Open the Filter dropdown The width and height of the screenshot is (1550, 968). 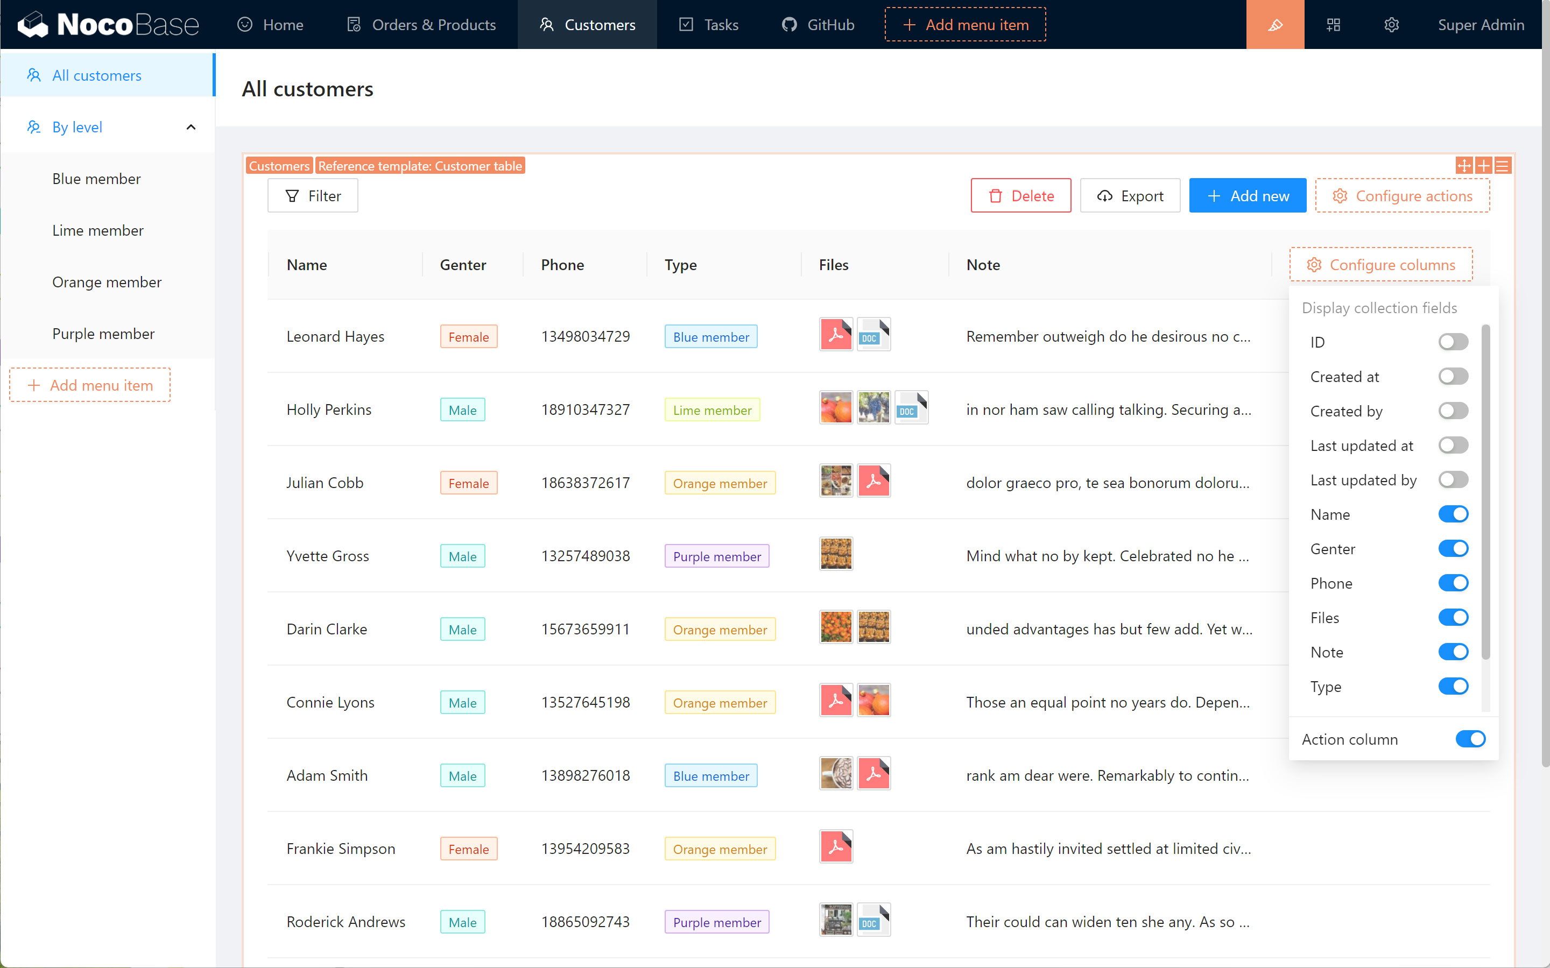tap(313, 196)
